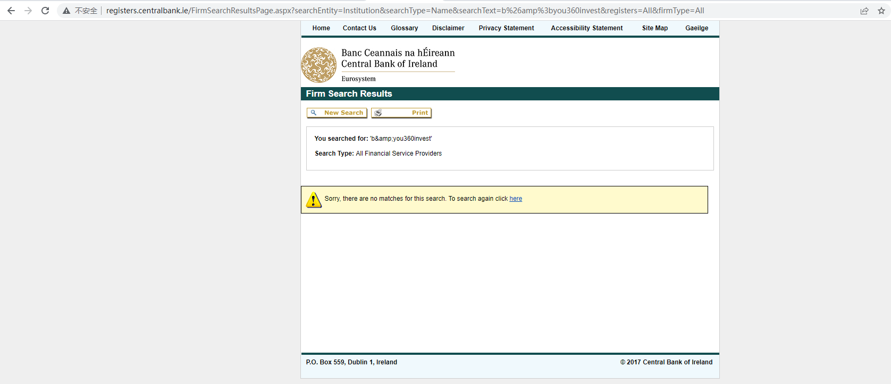Go forward in browser history
The image size is (891, 384).
[28, 11]
